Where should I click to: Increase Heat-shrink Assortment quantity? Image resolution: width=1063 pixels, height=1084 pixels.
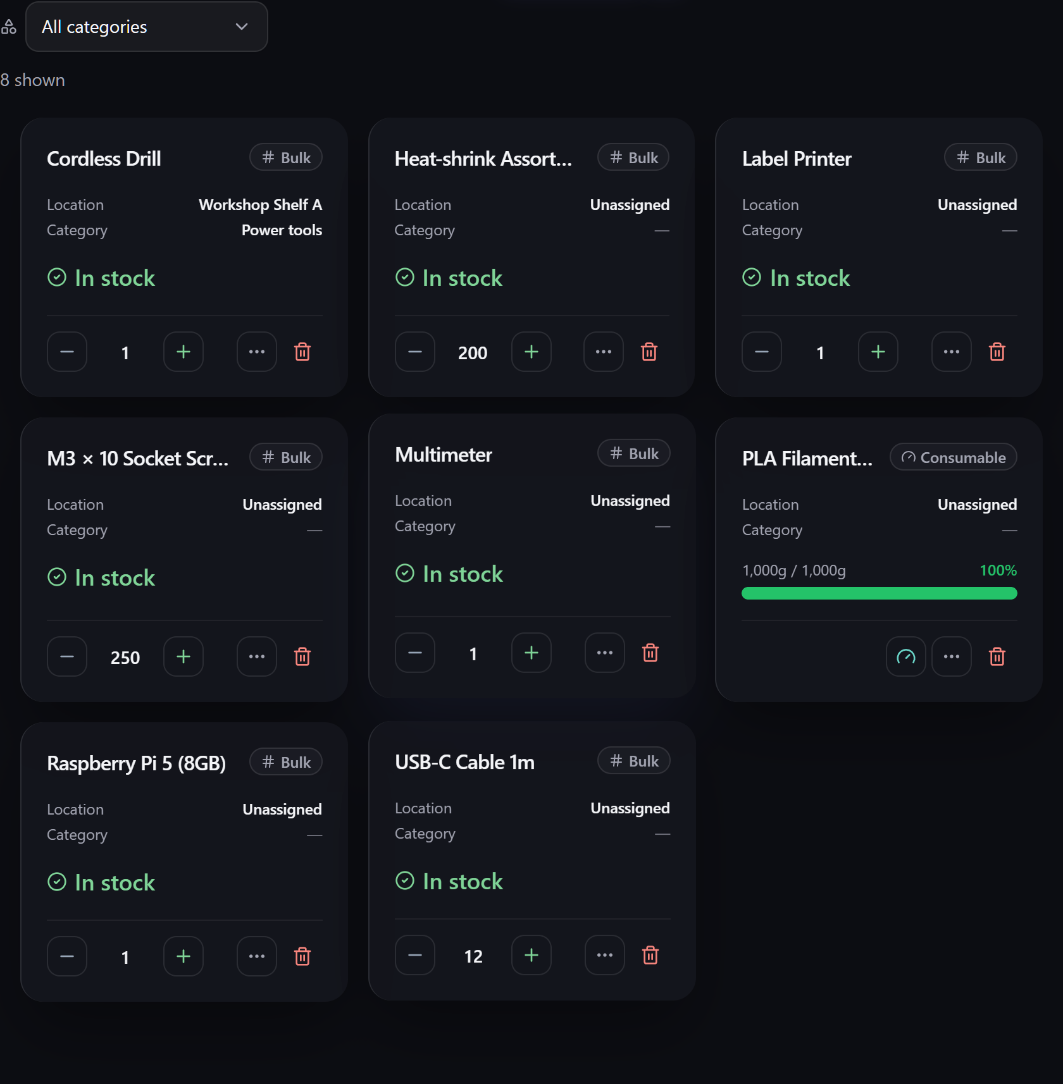point(531,352)
